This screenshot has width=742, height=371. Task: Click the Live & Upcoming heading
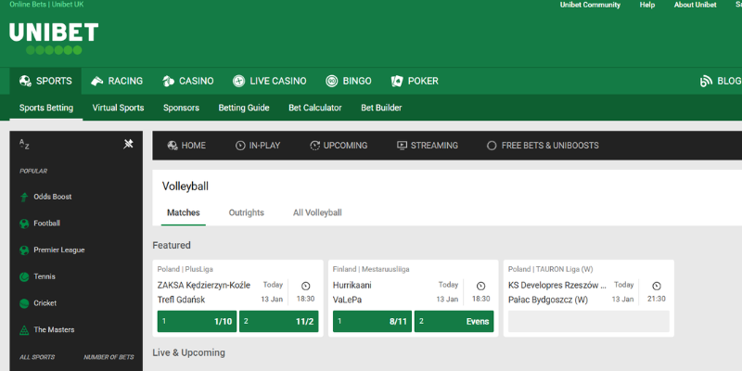[x=189, y=352]
